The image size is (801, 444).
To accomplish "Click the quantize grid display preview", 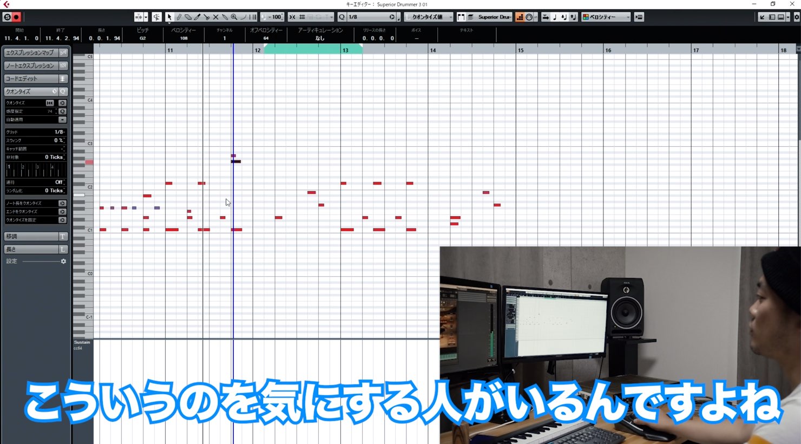I will click(x=36, y=169).
